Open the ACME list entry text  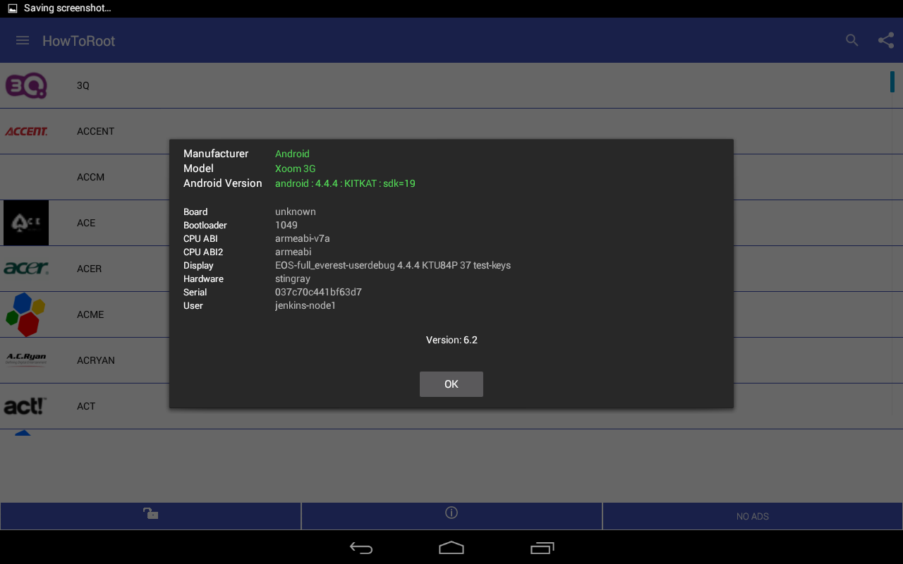(90, 314)
